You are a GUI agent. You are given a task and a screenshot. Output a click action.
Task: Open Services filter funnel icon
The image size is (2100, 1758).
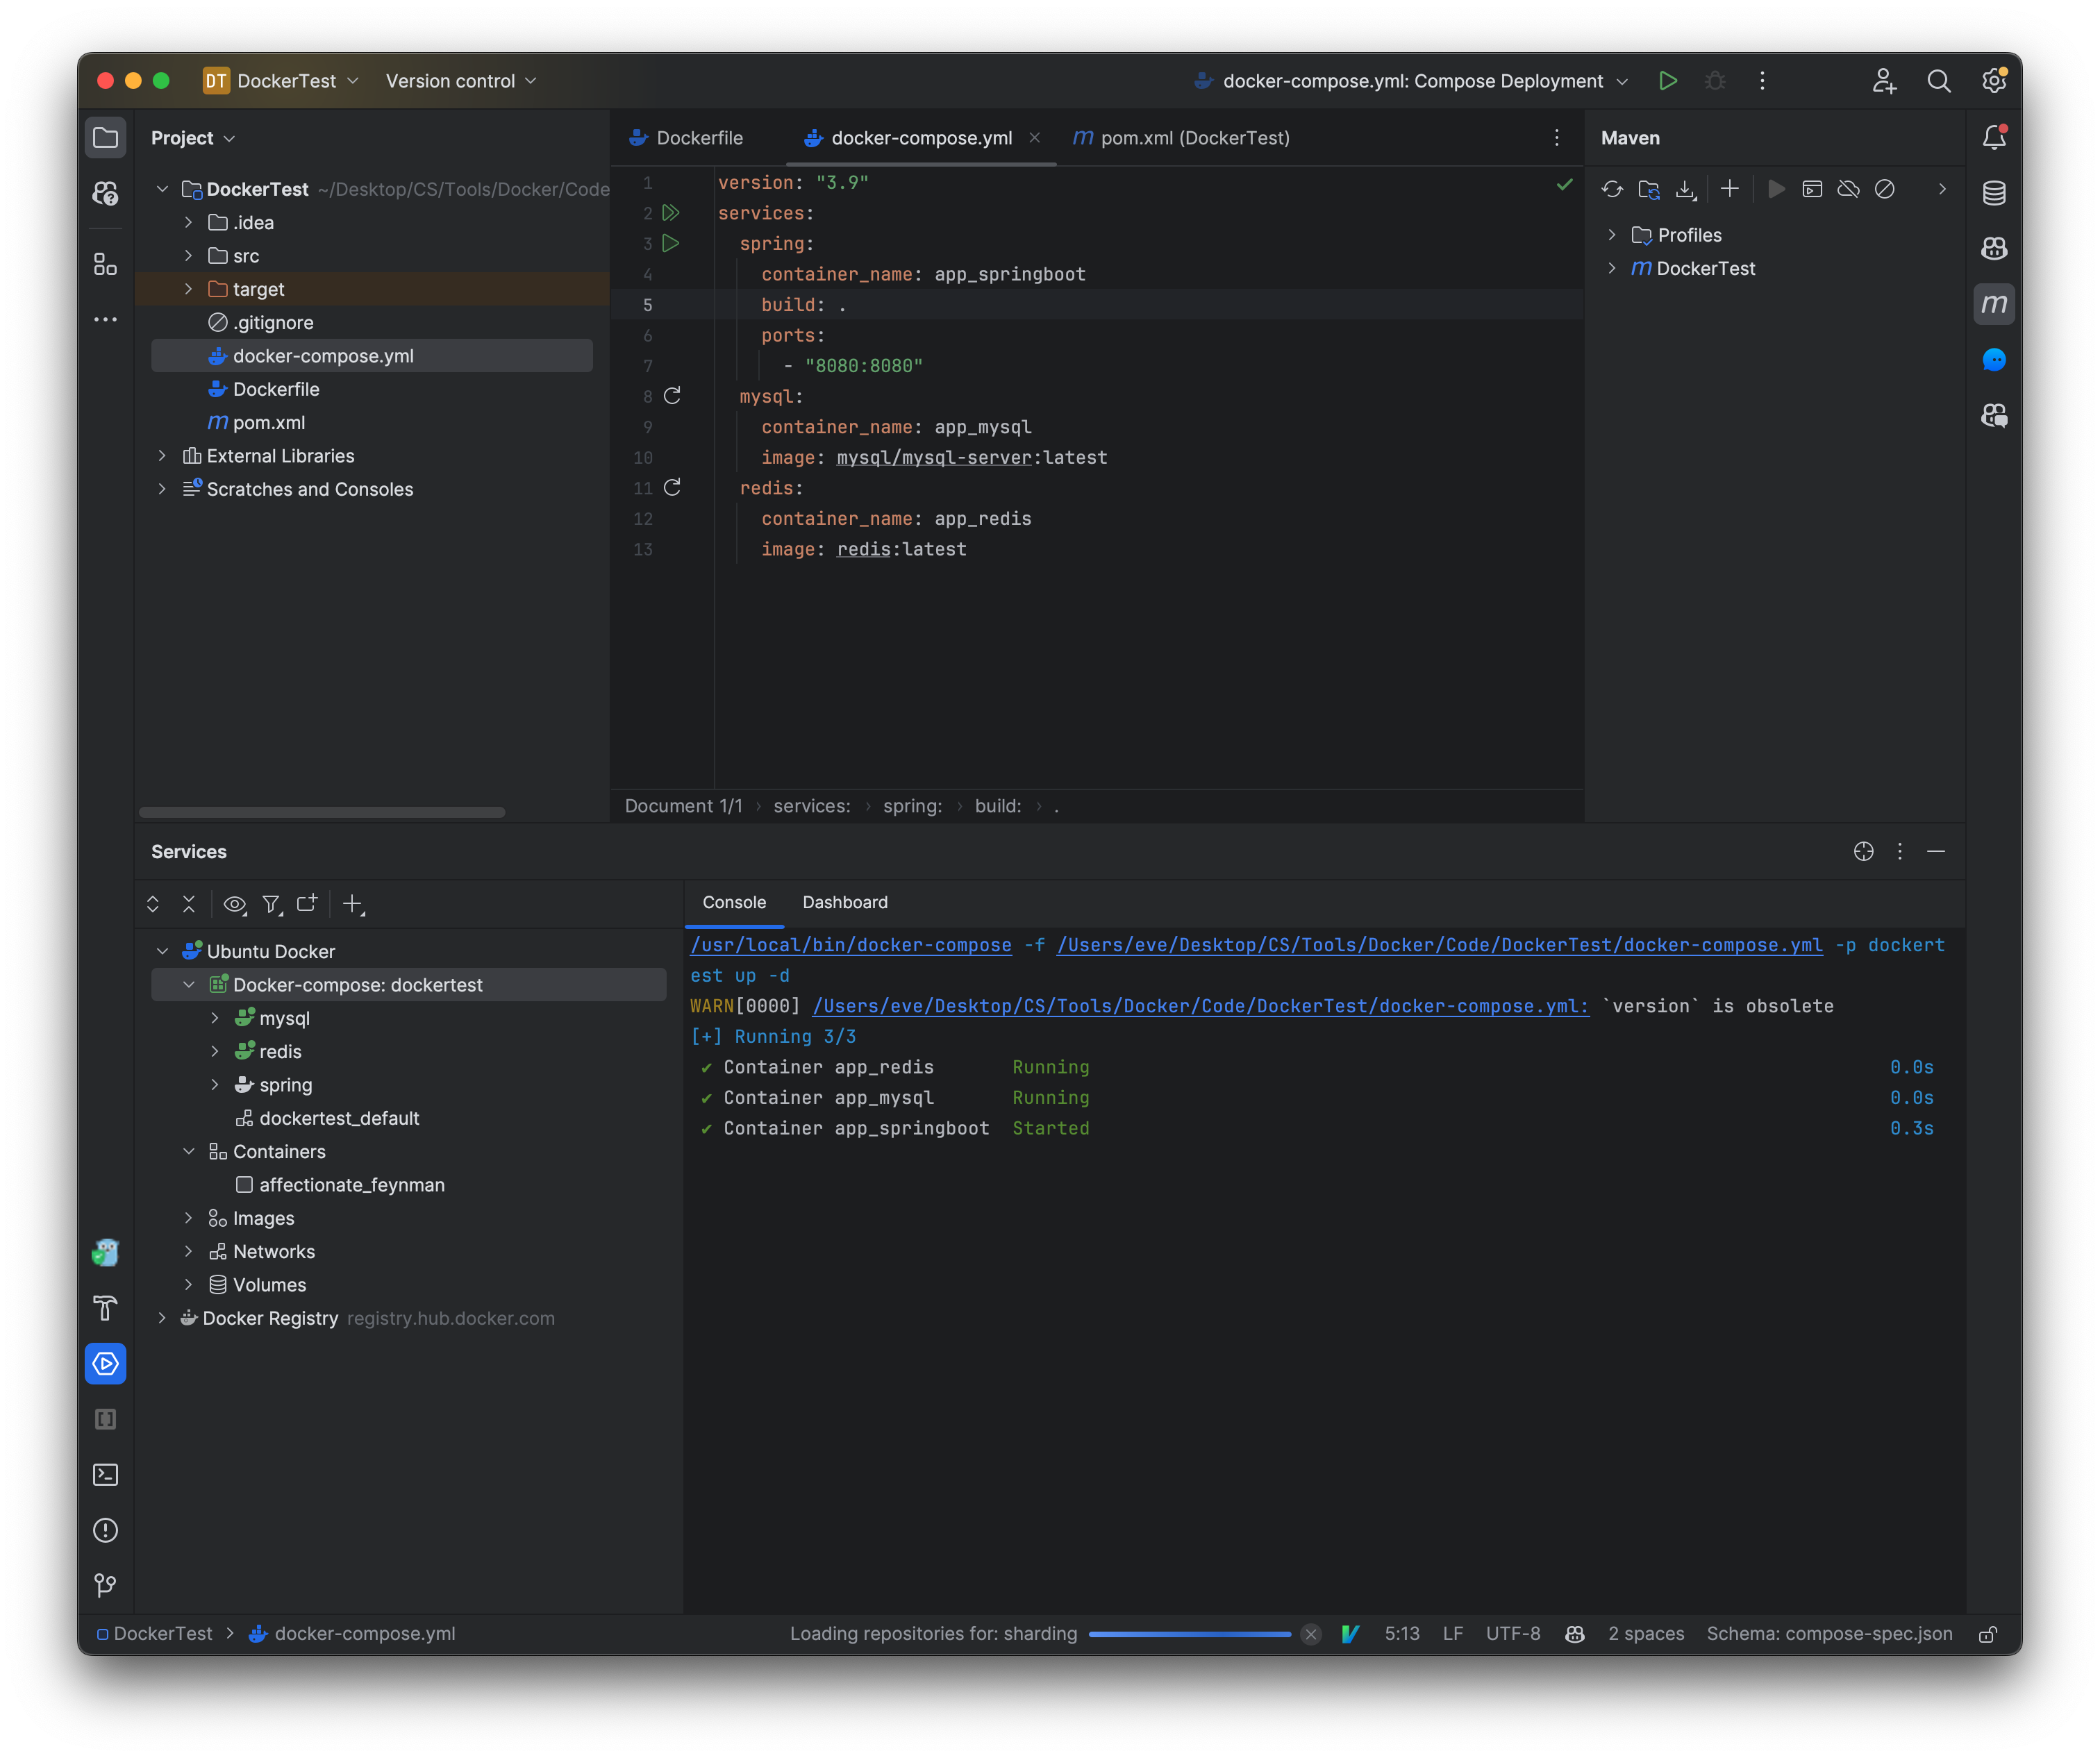click(x=271, y=904)
